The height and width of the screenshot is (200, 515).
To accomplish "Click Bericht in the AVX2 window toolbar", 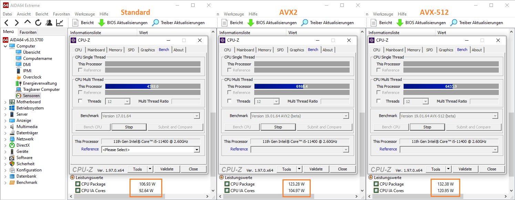I will (x=233, y=23).
